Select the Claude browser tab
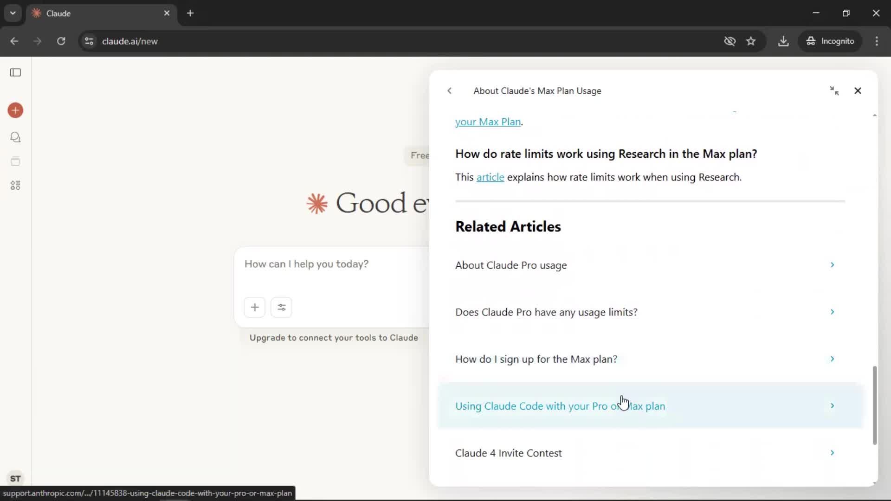Image resolution: width=891 pixels, height=501 pixels. [101, 13]
